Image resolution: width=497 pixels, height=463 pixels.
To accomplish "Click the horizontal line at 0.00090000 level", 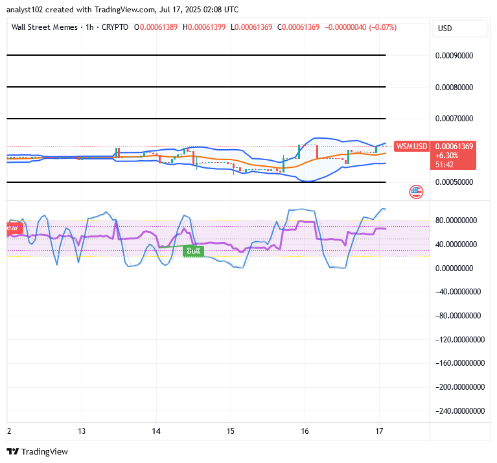I will pyautogui.click(x=196, y=55).
